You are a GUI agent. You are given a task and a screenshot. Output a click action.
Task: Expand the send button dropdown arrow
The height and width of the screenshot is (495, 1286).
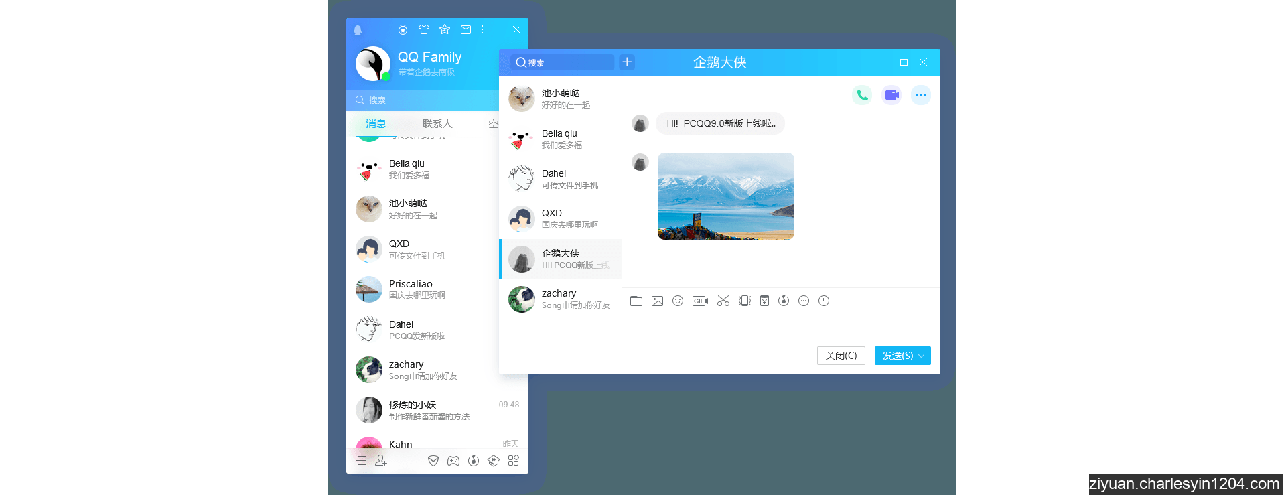coord(922,356)
